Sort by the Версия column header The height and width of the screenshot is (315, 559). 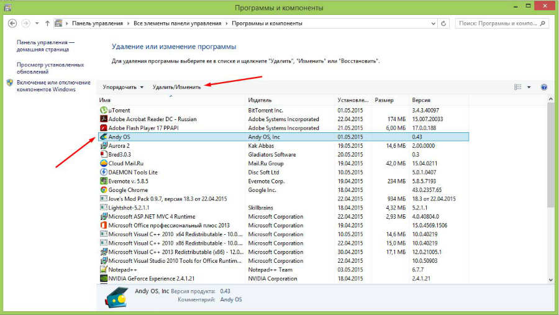[x=421, y=100]
